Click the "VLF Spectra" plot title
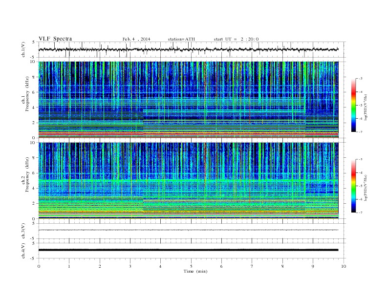387x299 pixels. (x=55, y=39)
